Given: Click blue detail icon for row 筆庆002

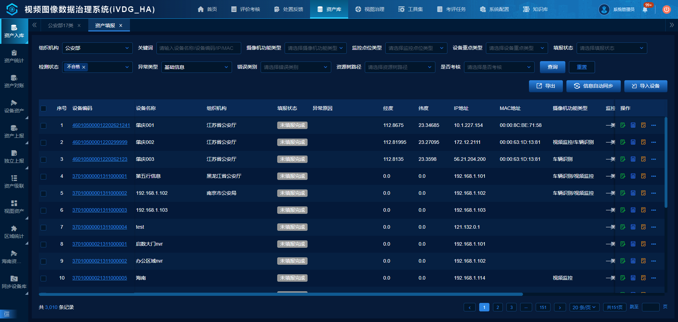Looking at the screenshot, I should tap(633, 142).
